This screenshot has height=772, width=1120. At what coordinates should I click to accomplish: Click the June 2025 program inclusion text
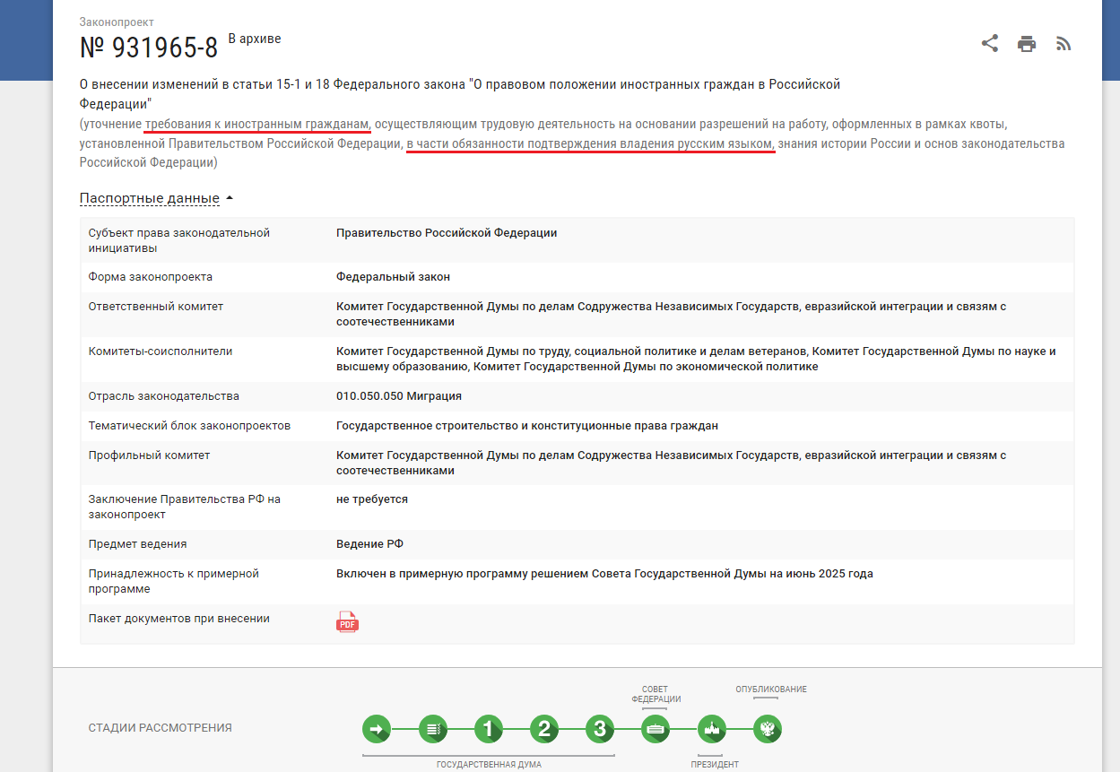tap(604, 574)
